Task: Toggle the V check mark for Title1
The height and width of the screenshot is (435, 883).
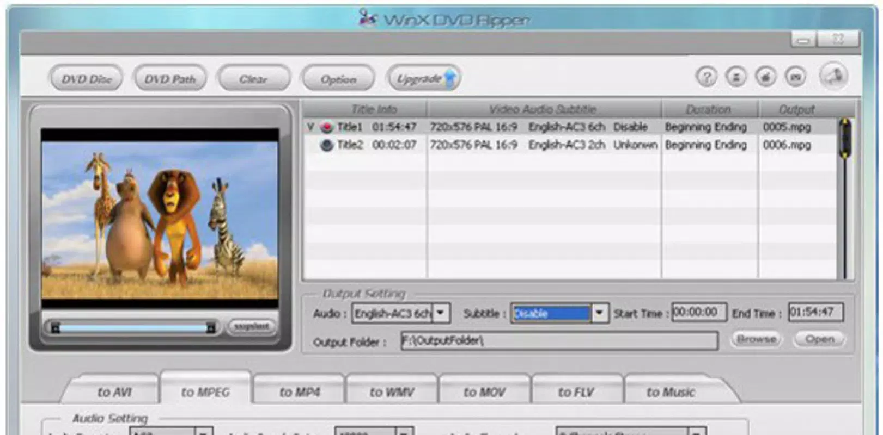Action: pyautogui.click(x=310, y=127)
